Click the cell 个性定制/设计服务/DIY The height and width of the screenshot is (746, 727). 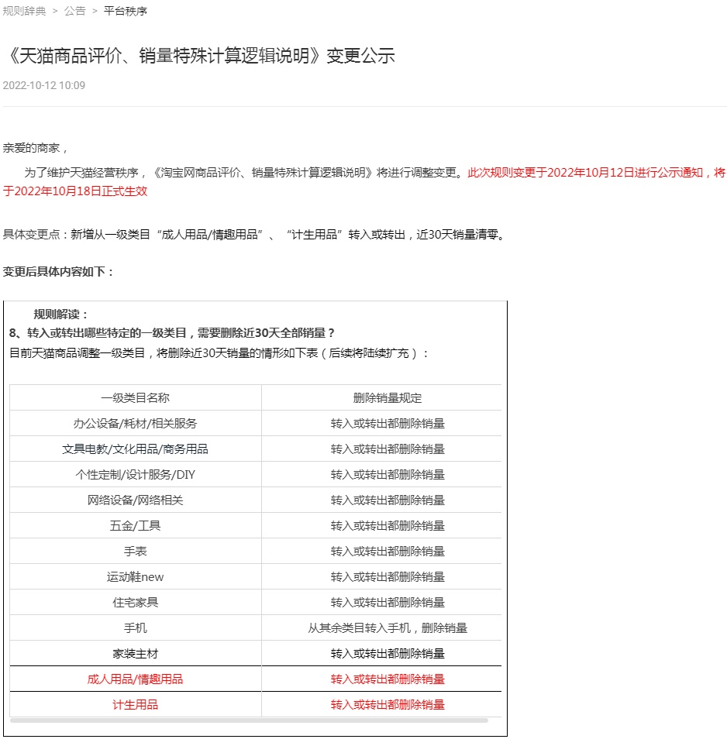coord(135,475)
